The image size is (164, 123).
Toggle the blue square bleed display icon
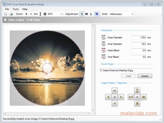pos(97,14)
